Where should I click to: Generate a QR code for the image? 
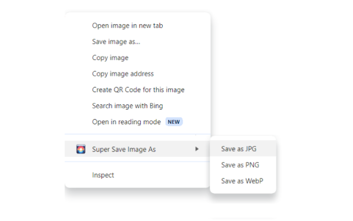pyautogui.click(x=138, y=90)
